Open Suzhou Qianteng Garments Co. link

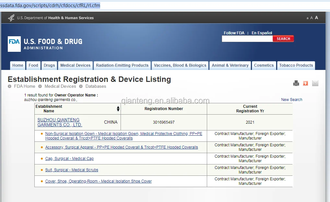[x=60, y=122]
